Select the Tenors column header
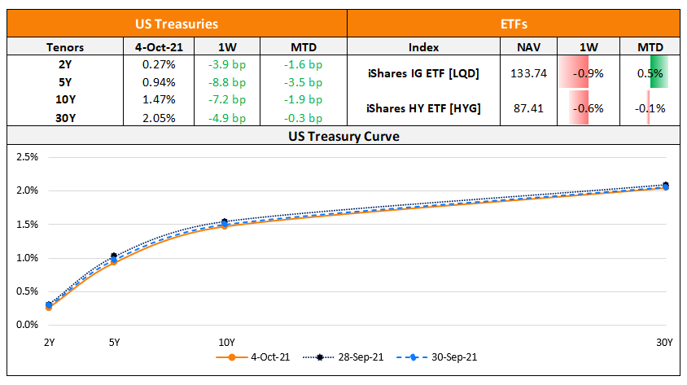Viewport: 687px width, 385px height. (x=65, y=47)
